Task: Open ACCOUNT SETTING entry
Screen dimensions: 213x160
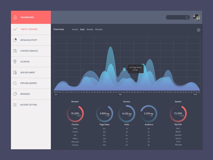Action: (x=31, y=105)
